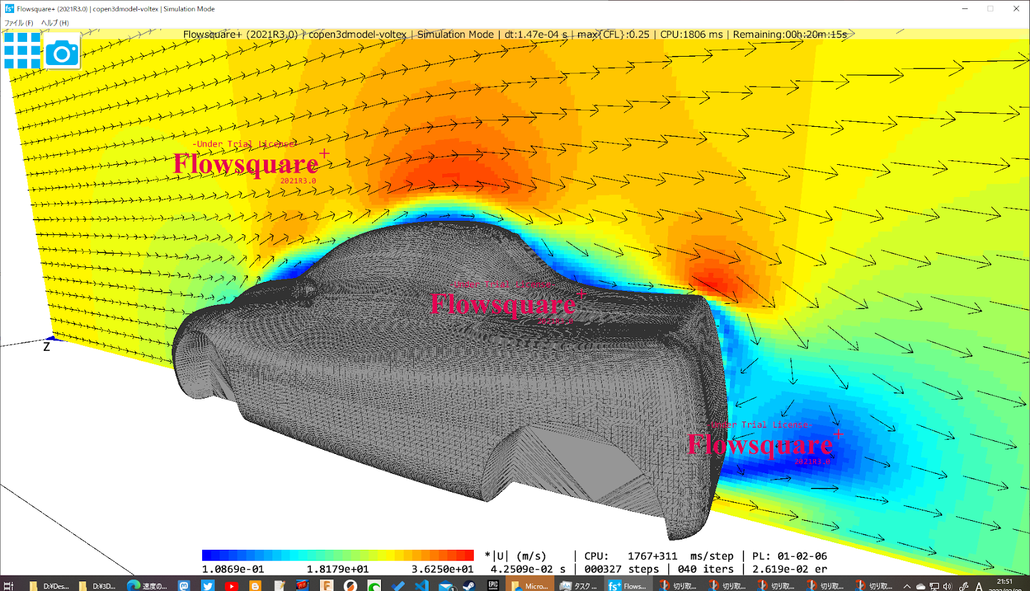
Task: Open the Mail app in taskbar
Action: coord(445,585)
